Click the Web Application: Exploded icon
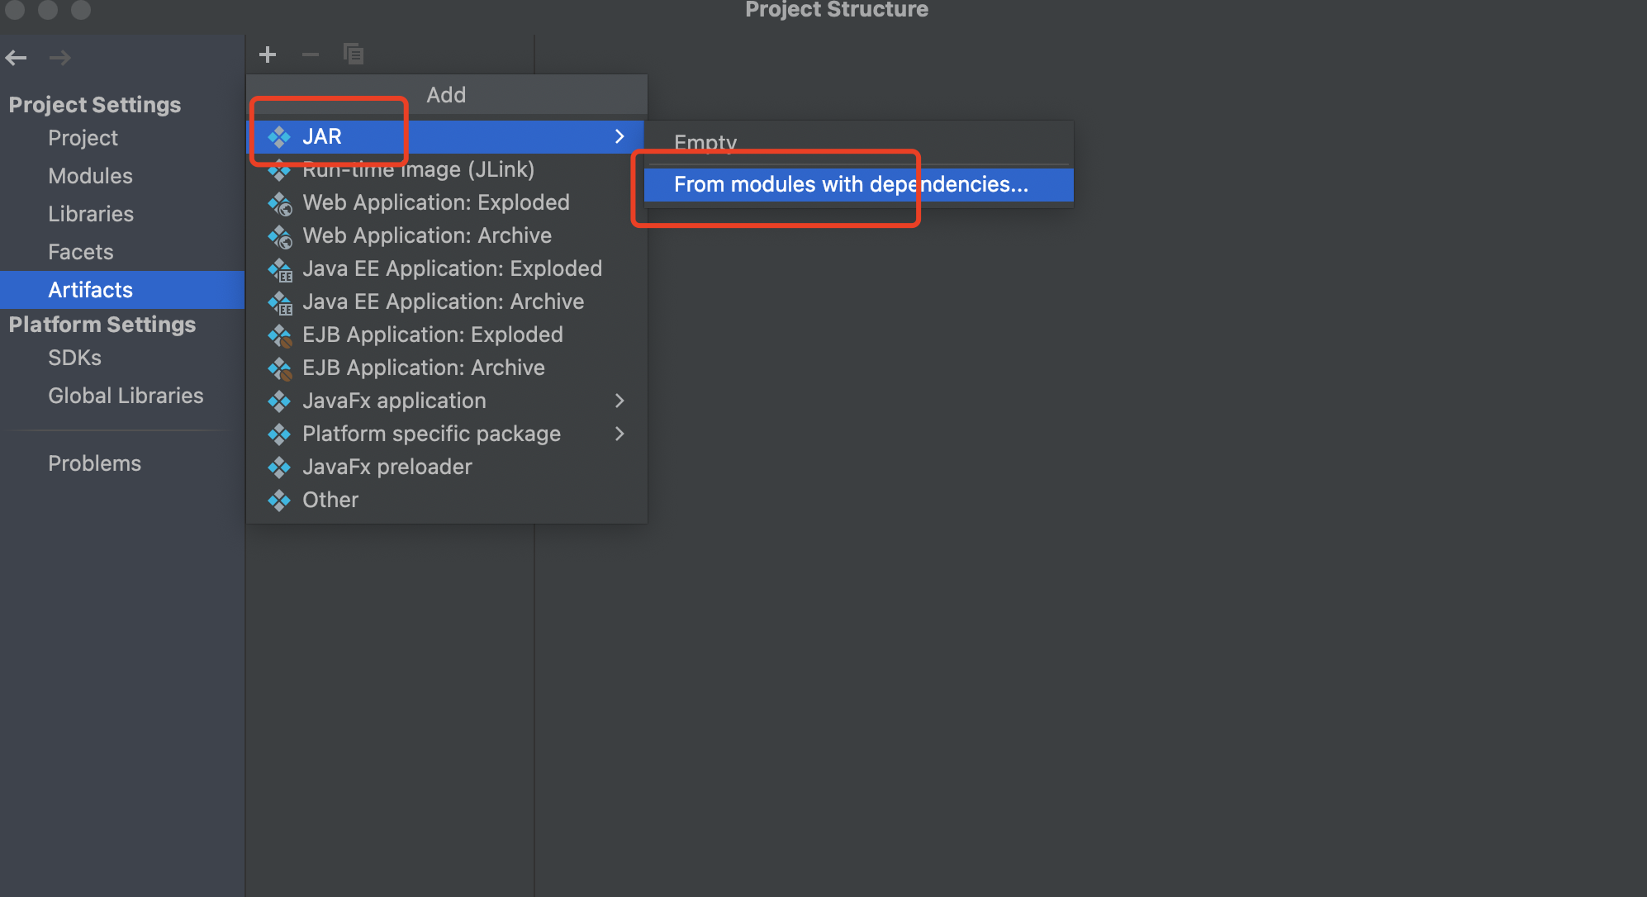The height and width of the screenshot is (897, 1647). tap(280, 203)
